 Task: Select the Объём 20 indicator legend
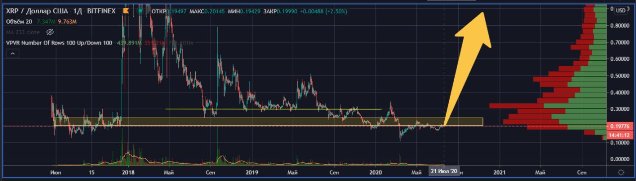(18, 21)
